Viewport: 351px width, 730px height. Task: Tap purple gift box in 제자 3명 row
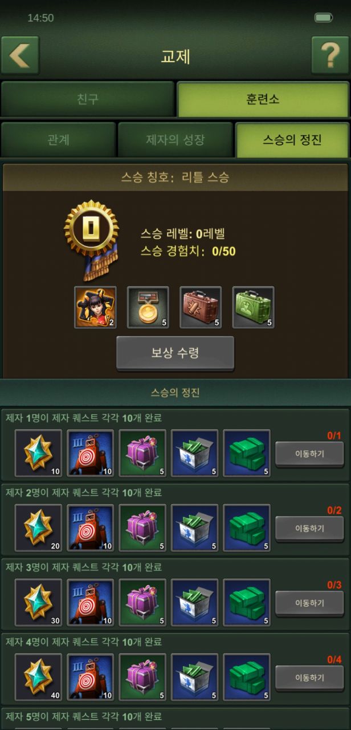(142, 603)
